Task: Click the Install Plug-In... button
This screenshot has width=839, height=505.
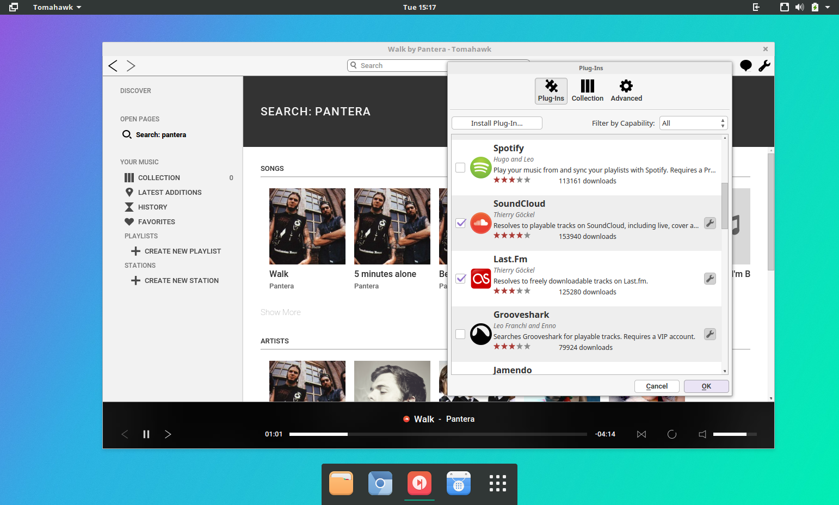Action: click(x=497, y=124)
